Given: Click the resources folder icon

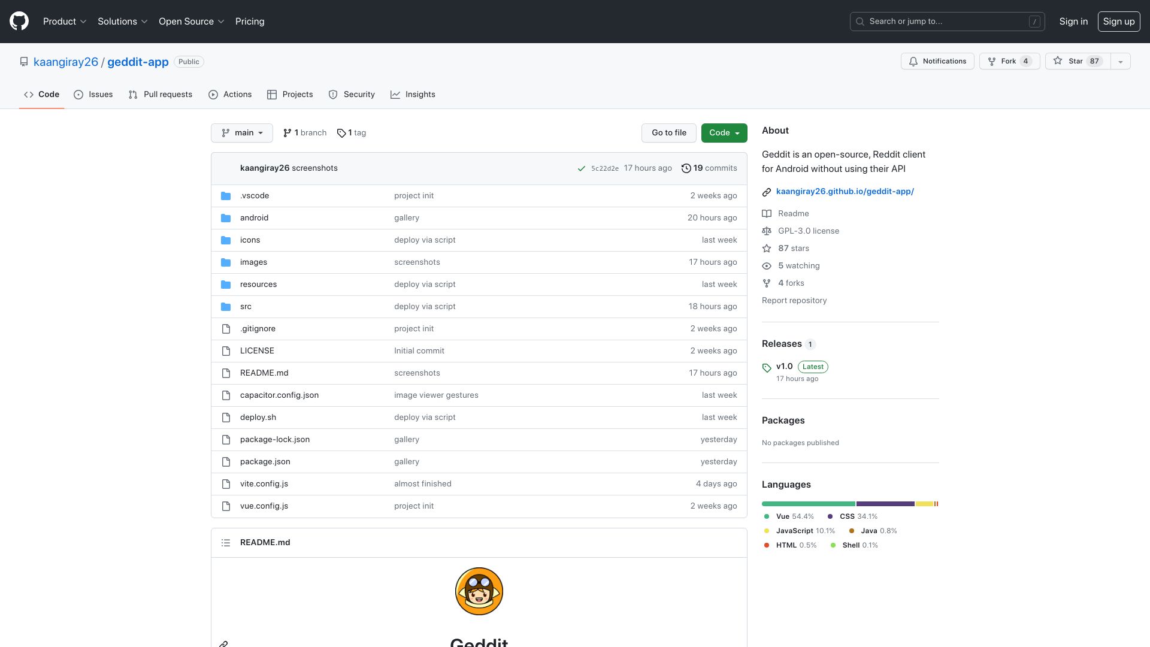Looking at the screenshot, I should 226,285.
